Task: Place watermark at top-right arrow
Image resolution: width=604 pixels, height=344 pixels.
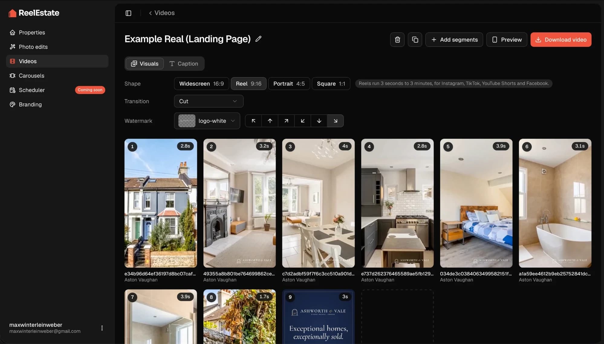Action: coord(286,121)
